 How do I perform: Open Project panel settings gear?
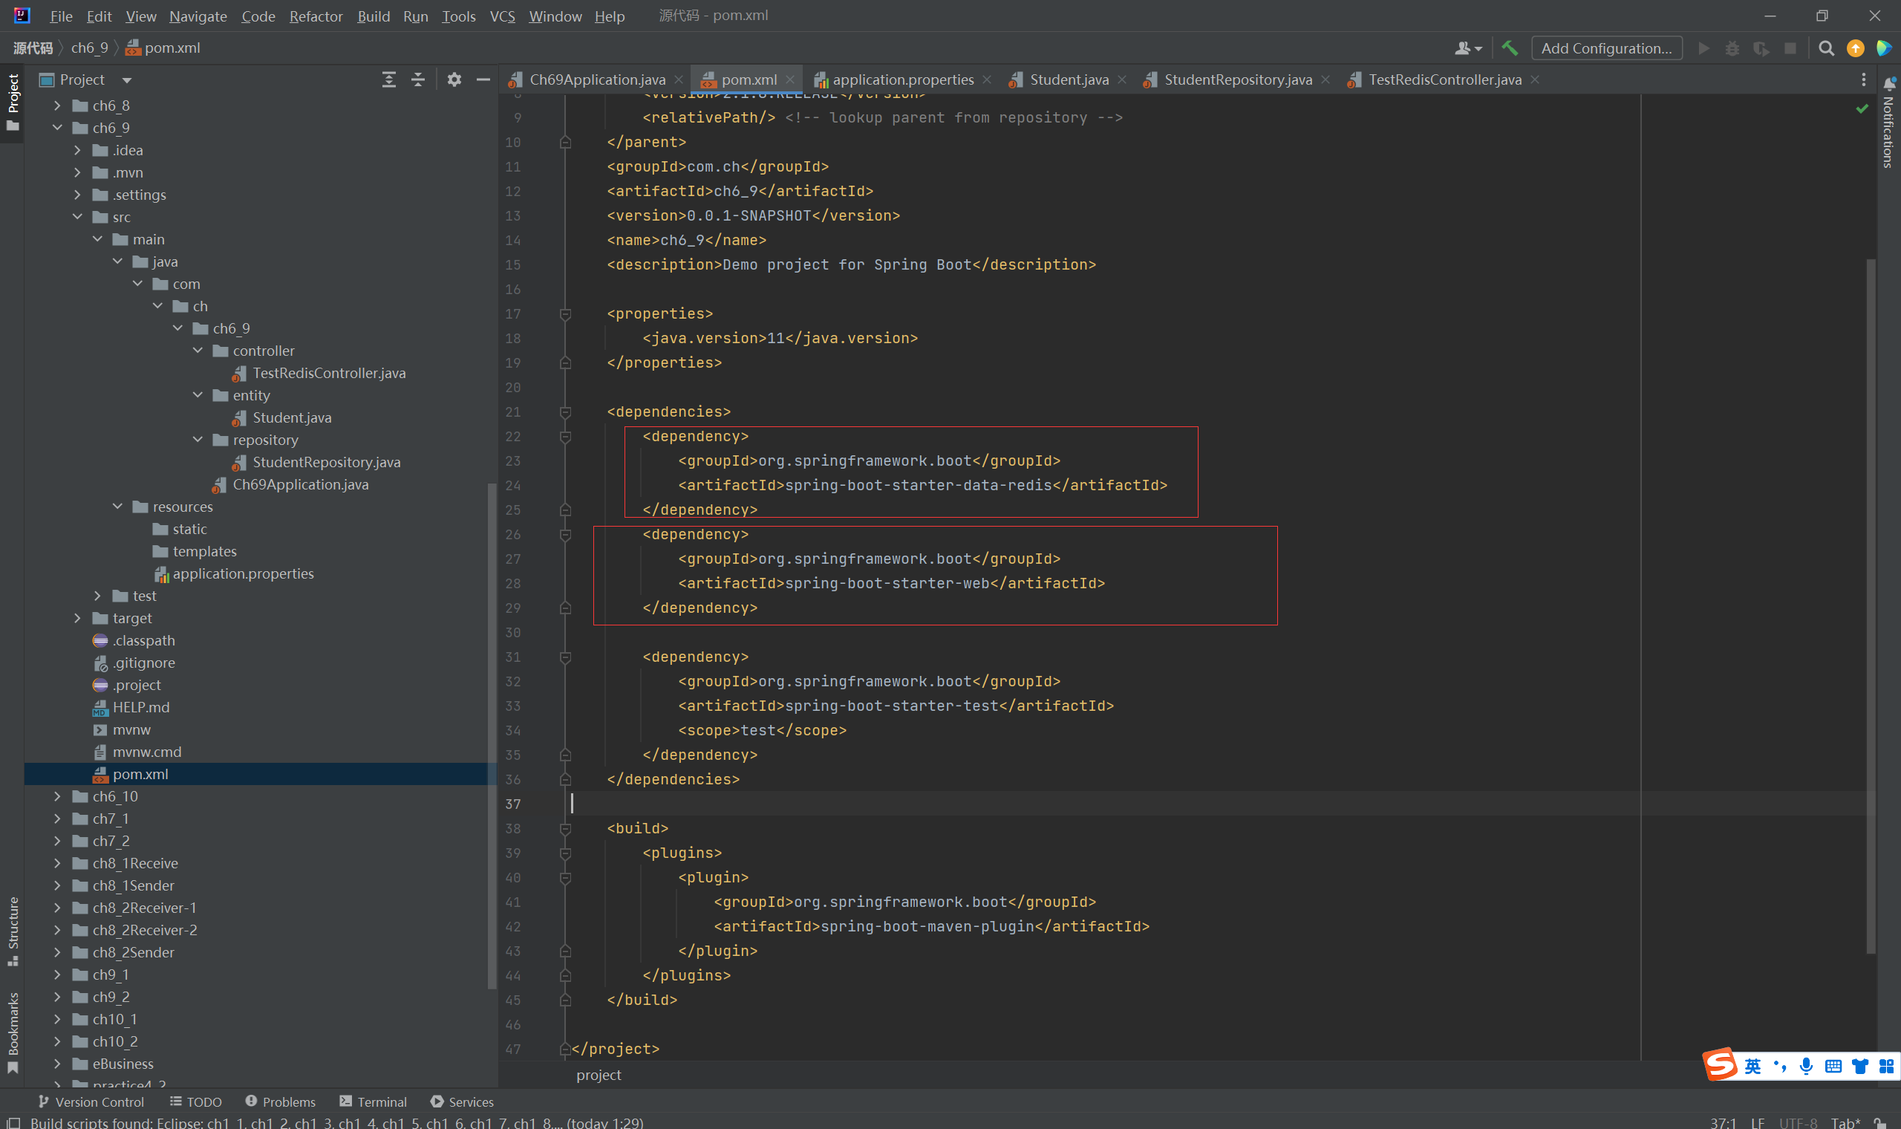[x=454, y=80]
